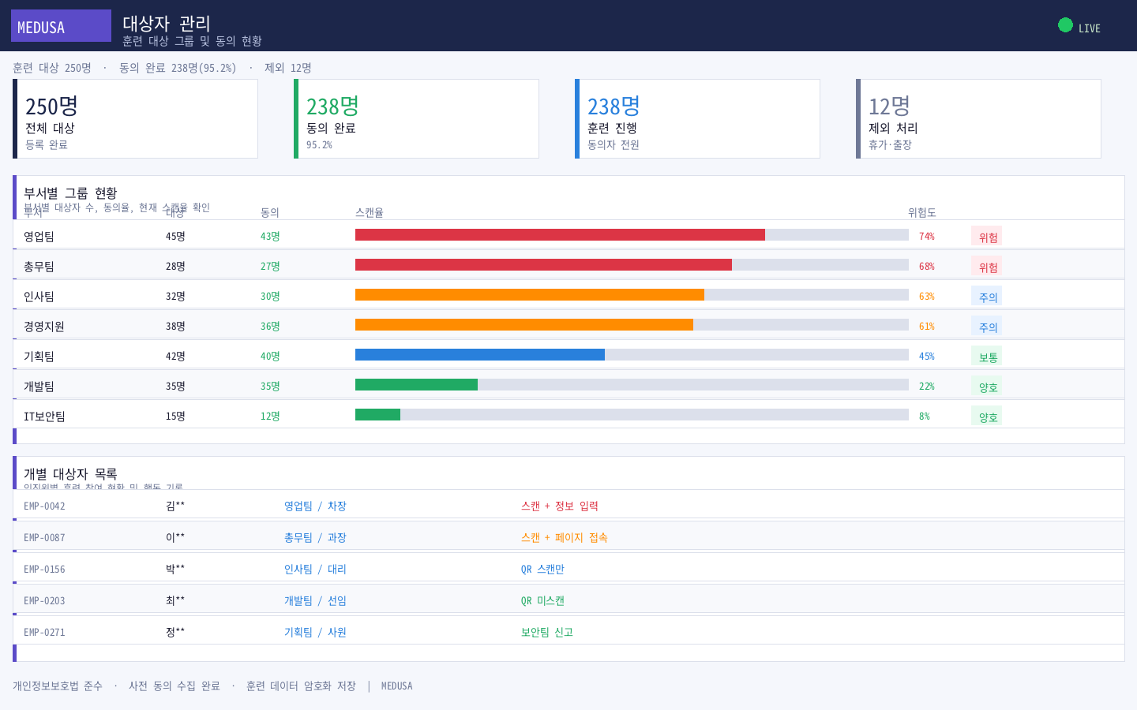Click the 경영지원 scan rate progress bar
The image size is (1137, 710).
point(632,324)
